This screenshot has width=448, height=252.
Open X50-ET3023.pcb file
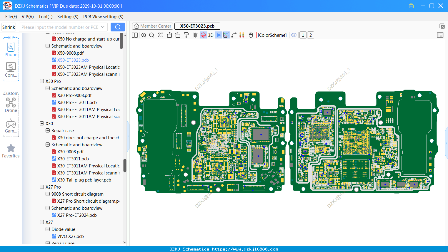pyautogui.click(x=73, y=60)
